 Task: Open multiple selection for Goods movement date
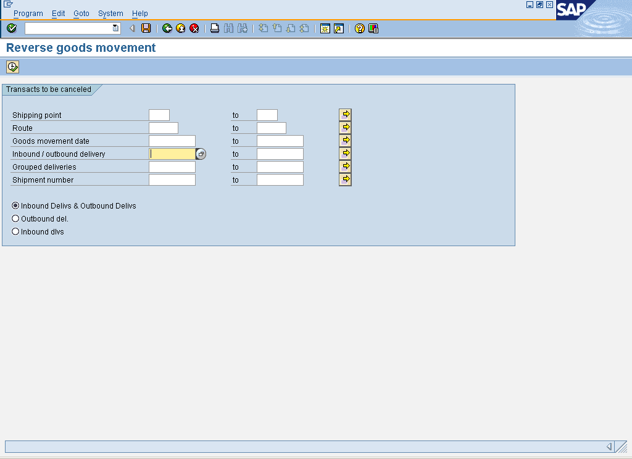click(x=345, y=140)
